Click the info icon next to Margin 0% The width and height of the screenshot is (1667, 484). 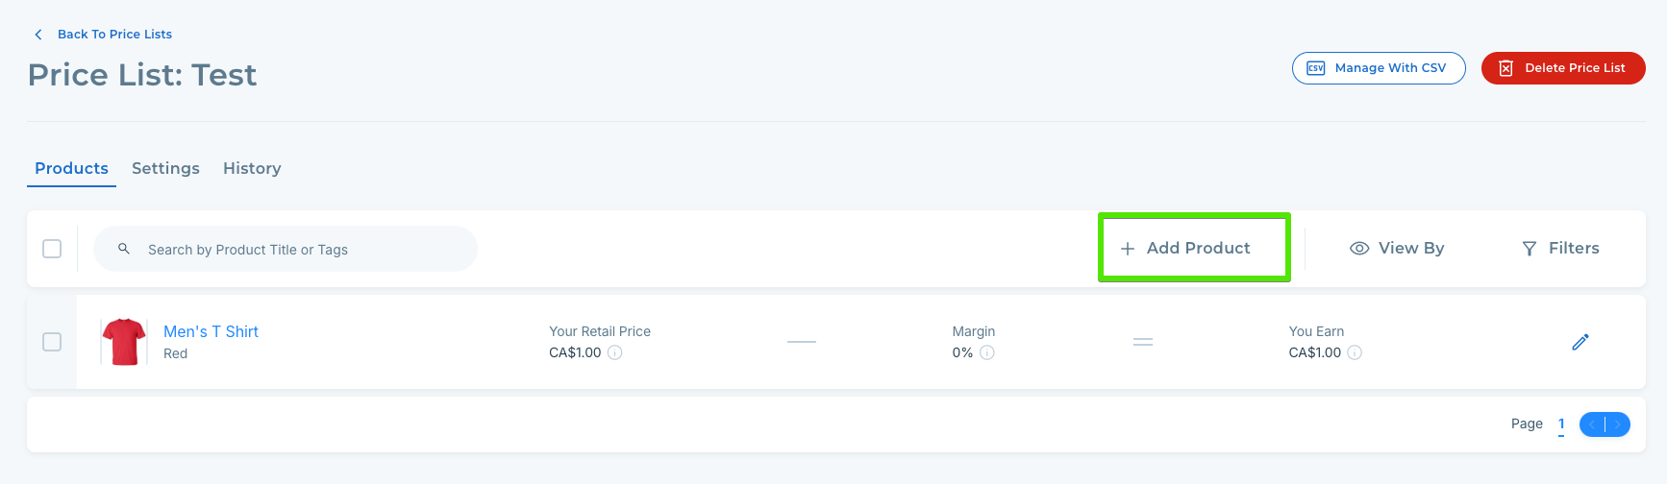pos(987,352)
